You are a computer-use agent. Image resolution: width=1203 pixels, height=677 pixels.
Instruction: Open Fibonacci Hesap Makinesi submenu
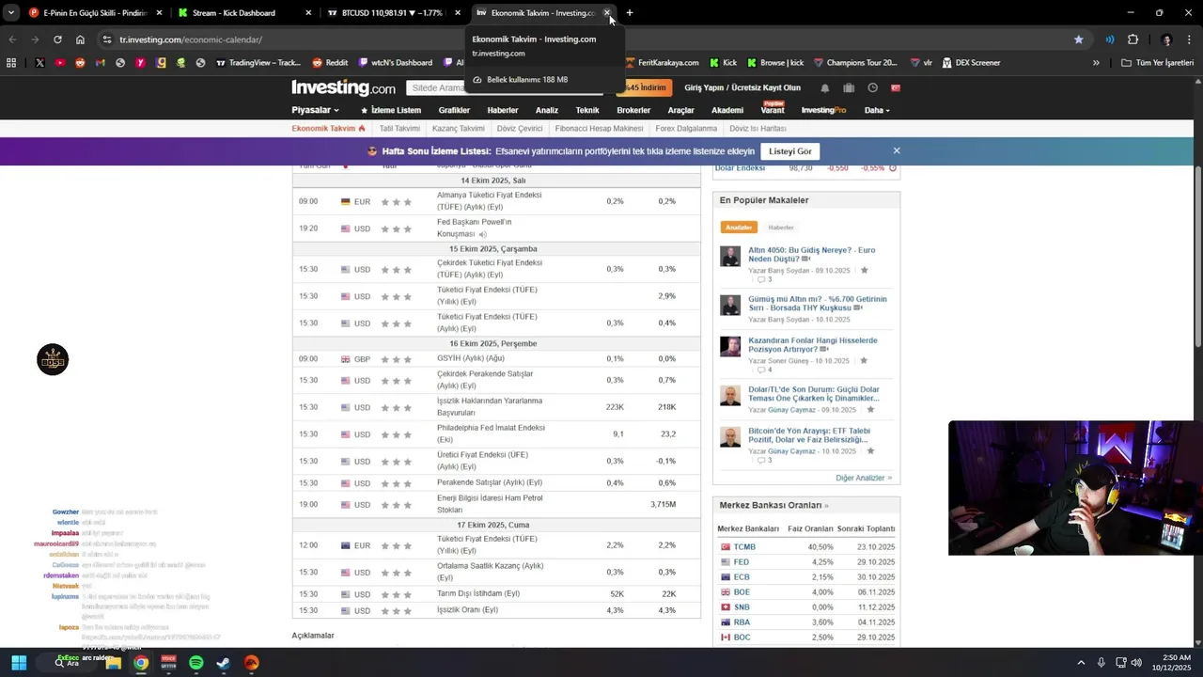(600, 129)
